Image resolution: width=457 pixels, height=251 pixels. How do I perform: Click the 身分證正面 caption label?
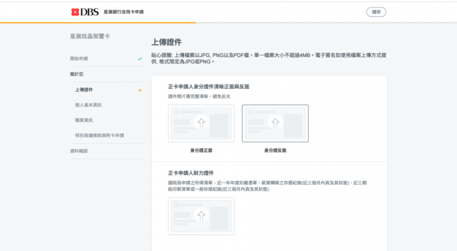[201, 151]
